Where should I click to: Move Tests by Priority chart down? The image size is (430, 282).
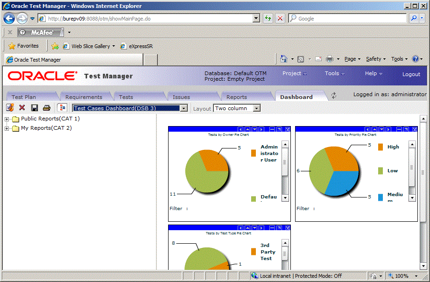(x=381, y=129)
